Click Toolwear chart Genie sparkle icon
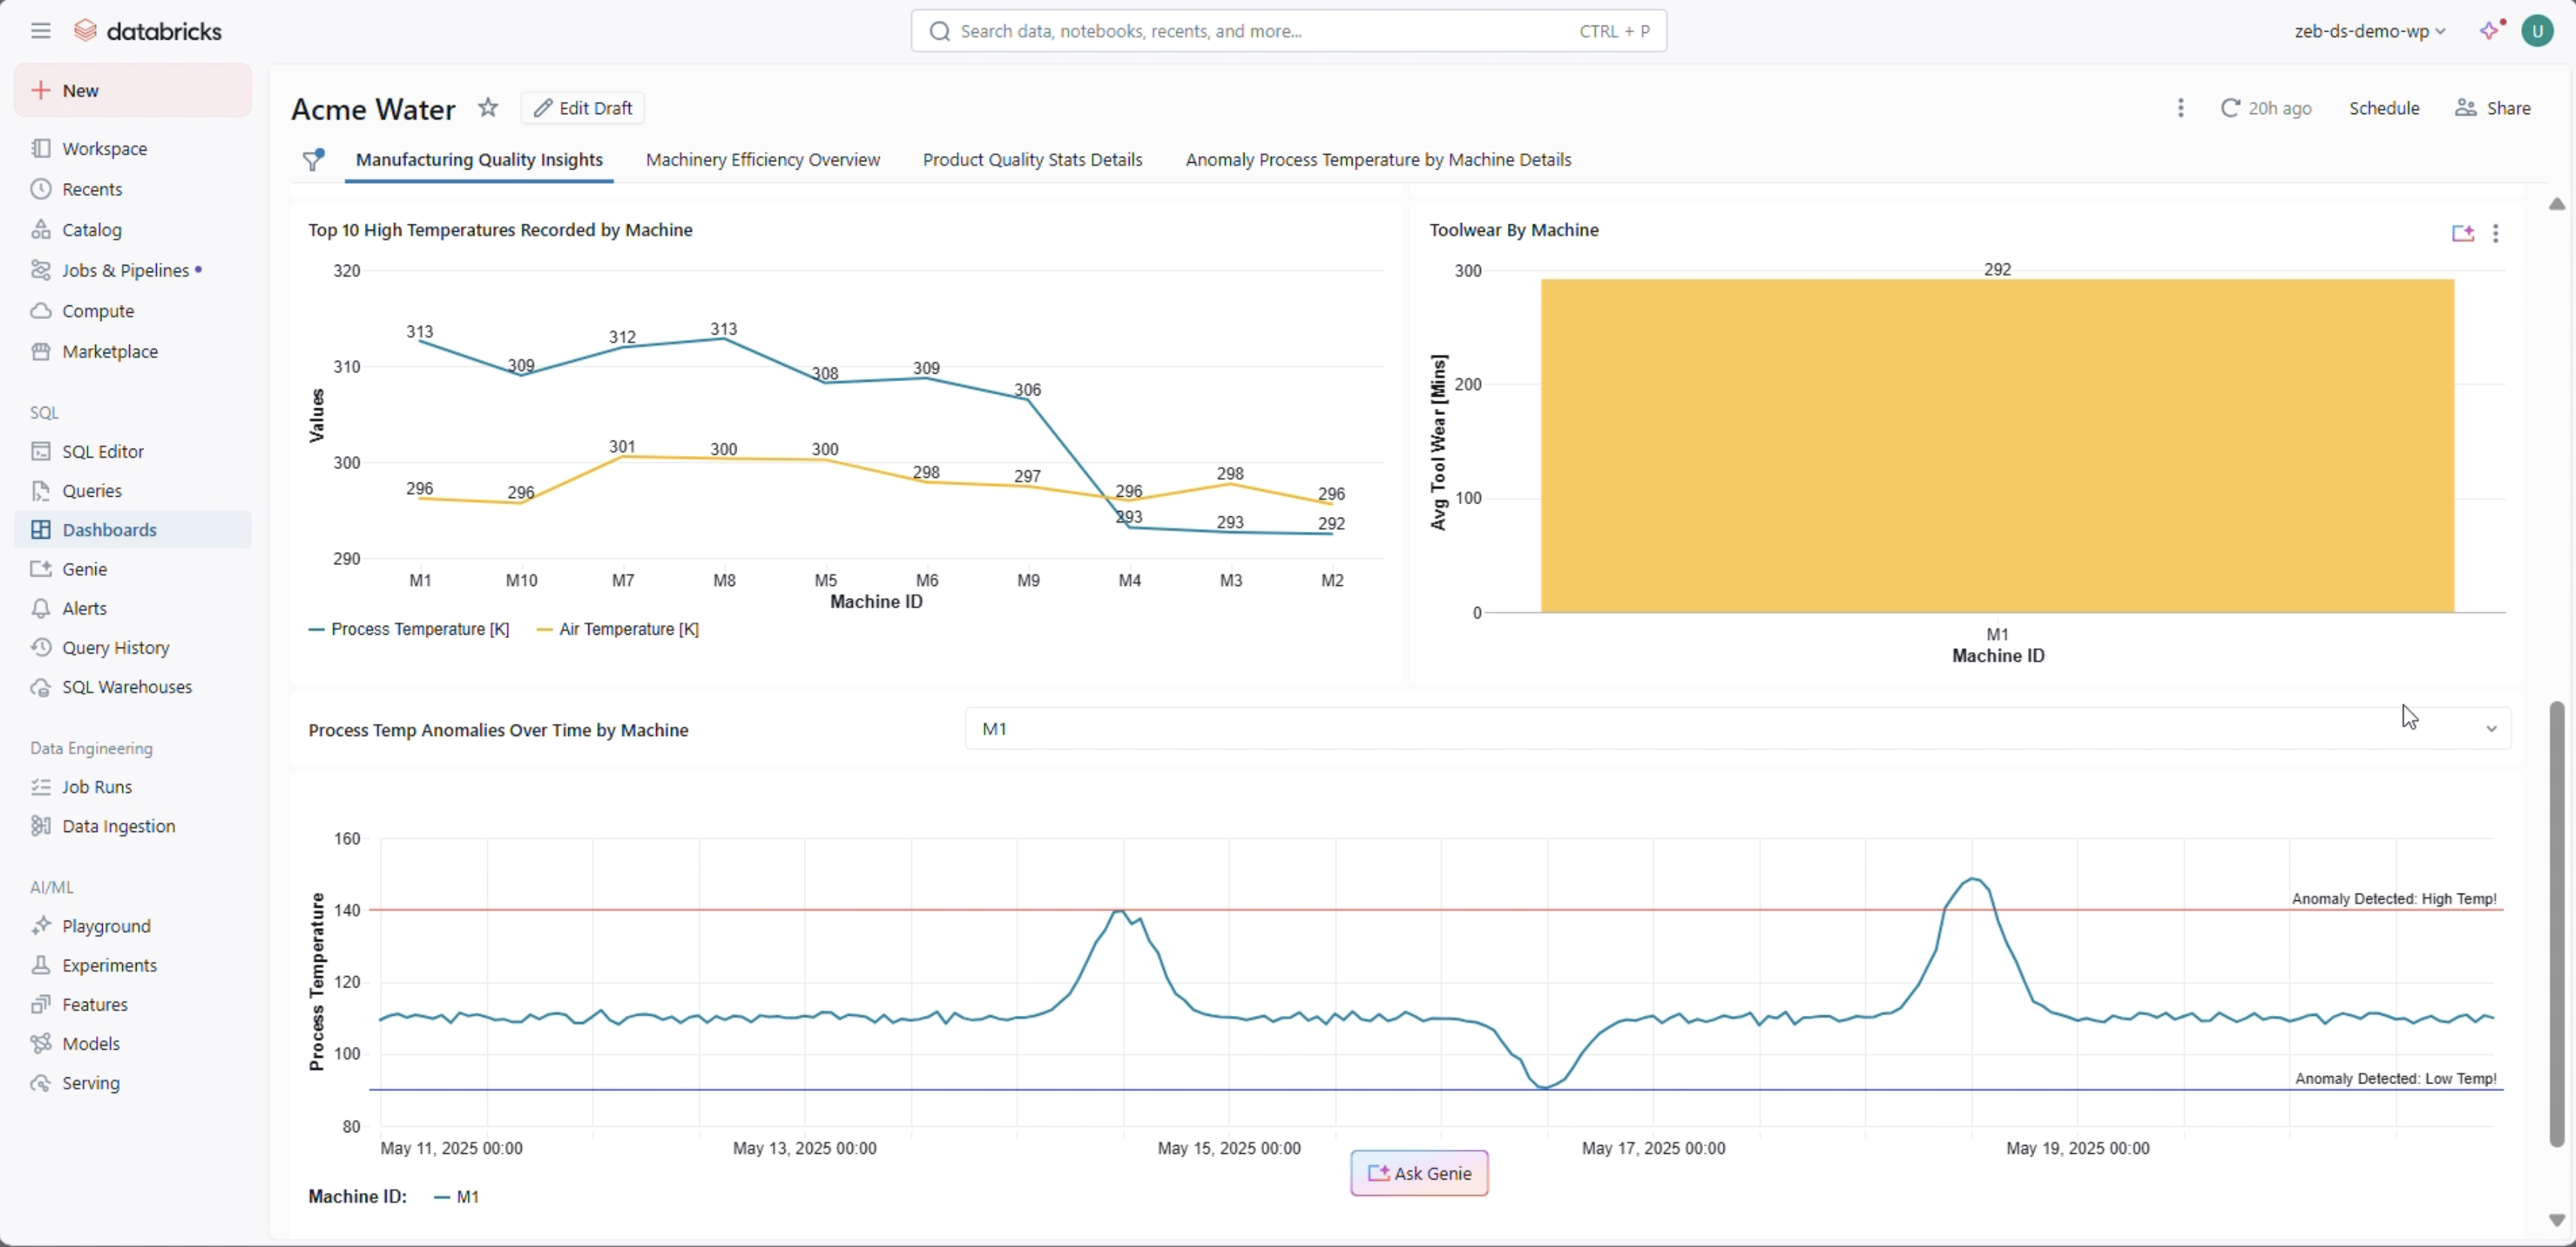This screenshot has width=2576, height=1247. [x=2462, y=234]
